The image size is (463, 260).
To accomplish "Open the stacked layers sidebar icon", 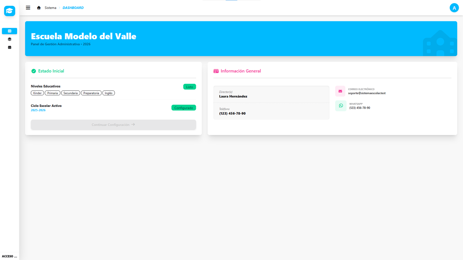I will pos(10,39).
